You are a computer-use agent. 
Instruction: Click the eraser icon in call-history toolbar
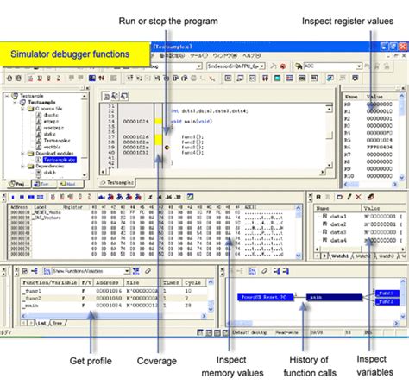click(264, 271)
